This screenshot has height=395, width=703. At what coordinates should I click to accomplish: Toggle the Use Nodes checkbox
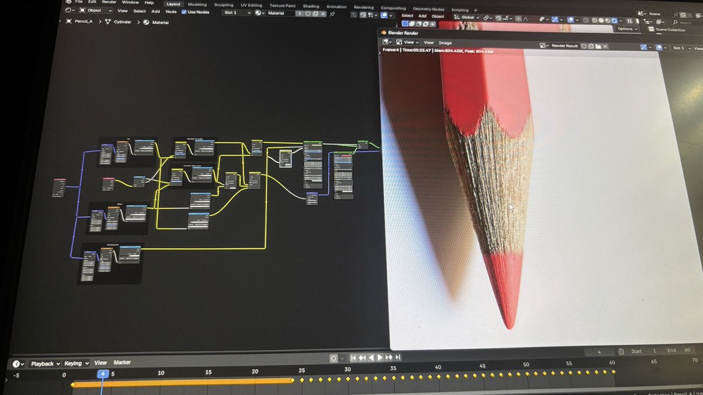(184, 12)
